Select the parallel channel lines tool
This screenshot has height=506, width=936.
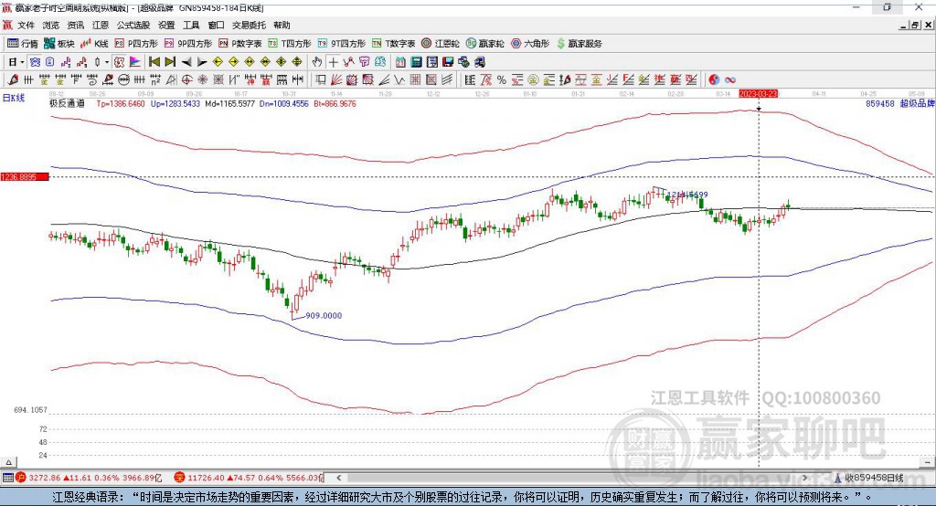(446, 79)
